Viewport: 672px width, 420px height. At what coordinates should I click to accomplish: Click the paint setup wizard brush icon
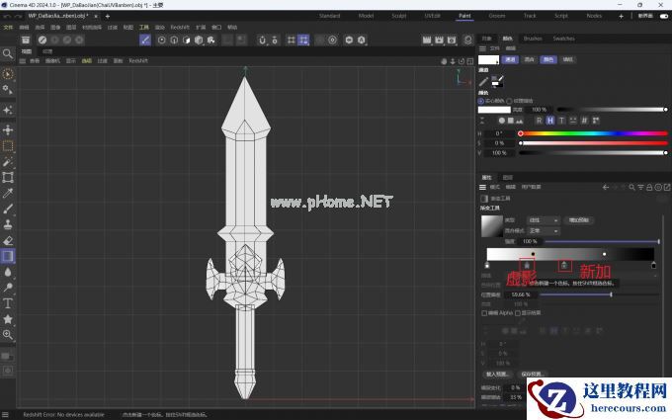pos(42,40)
